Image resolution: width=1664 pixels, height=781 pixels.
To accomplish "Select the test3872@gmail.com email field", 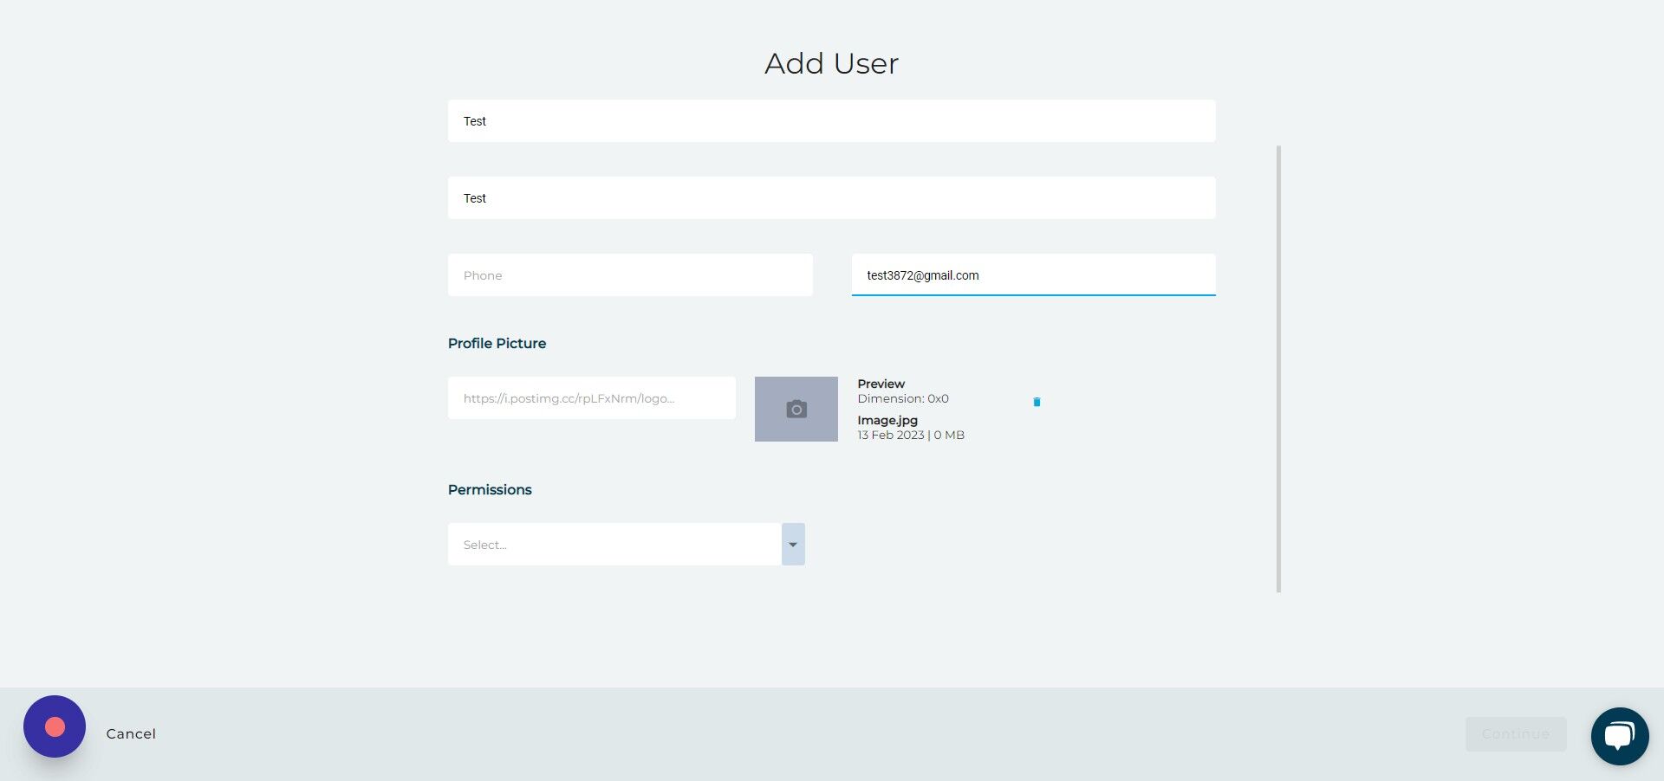I will (1032, 274).
